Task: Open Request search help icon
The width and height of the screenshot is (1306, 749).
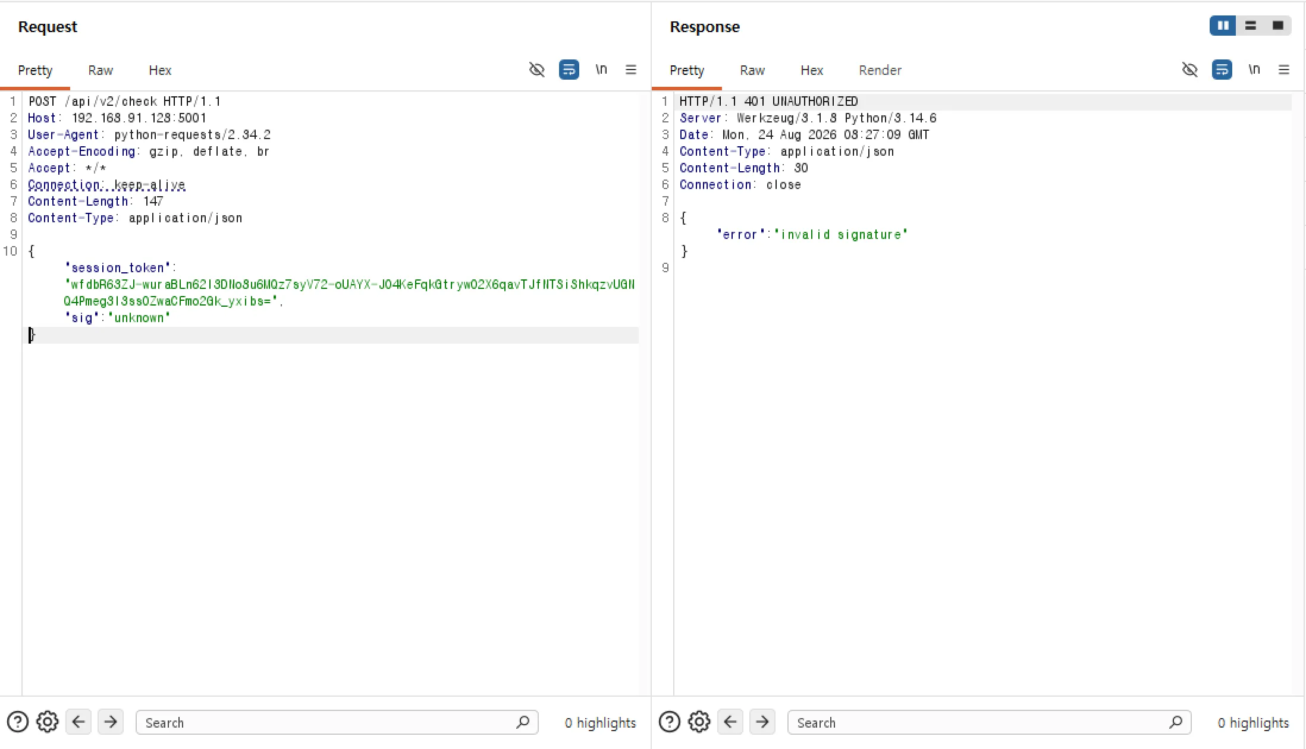Action: pyautogui.click(x=18, y=722)
